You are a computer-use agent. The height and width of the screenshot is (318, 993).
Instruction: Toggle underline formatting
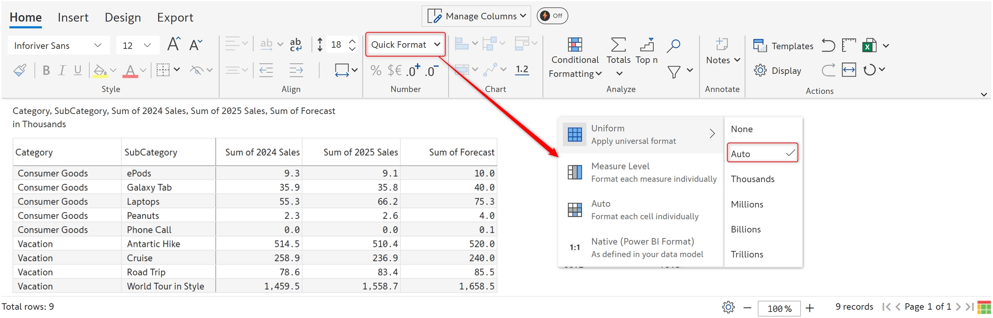tap(78, 70)
